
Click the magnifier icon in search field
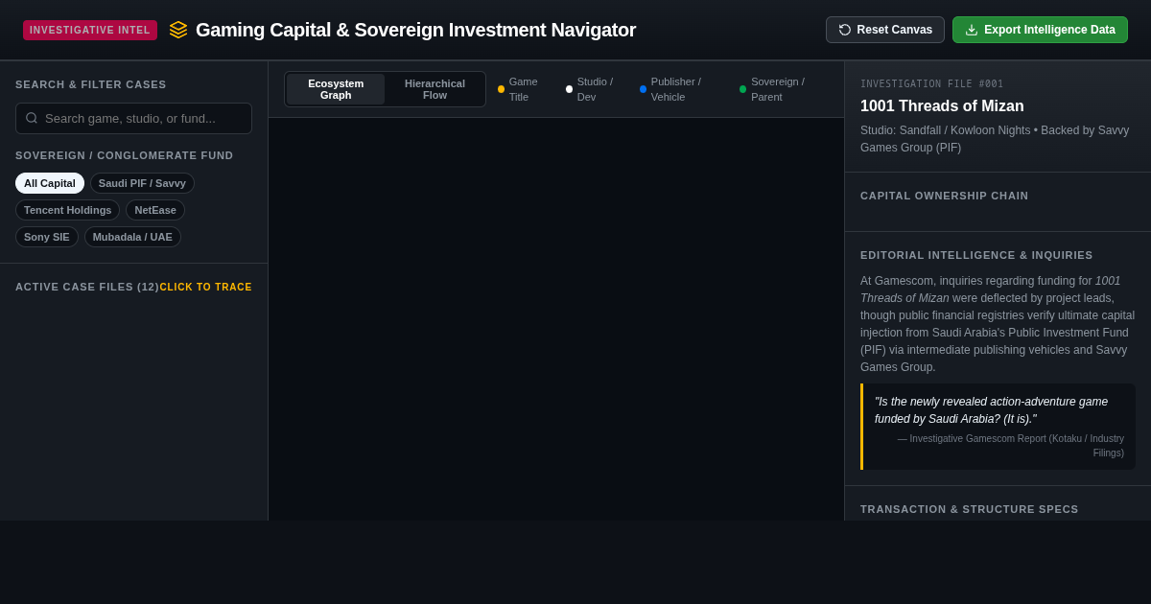(32, 118)
